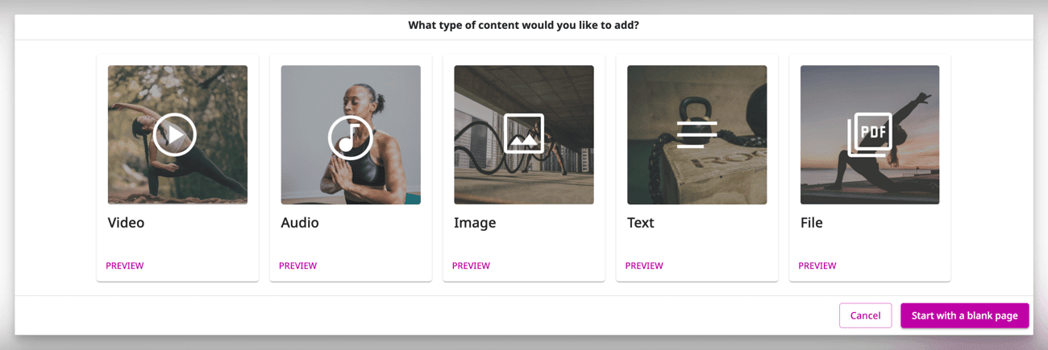Preview the Image content type
This screenshot has width=1048, height=350.
click(472, 266)
